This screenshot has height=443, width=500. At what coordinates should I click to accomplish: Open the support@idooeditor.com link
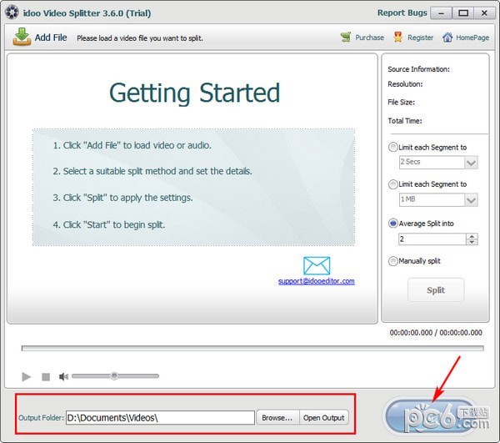tap(317, 281)
